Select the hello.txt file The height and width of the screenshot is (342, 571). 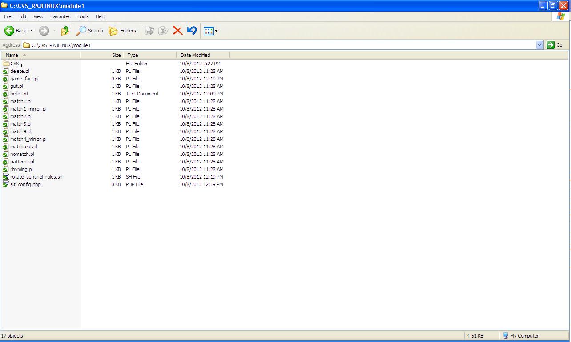[x=18, y=94]
